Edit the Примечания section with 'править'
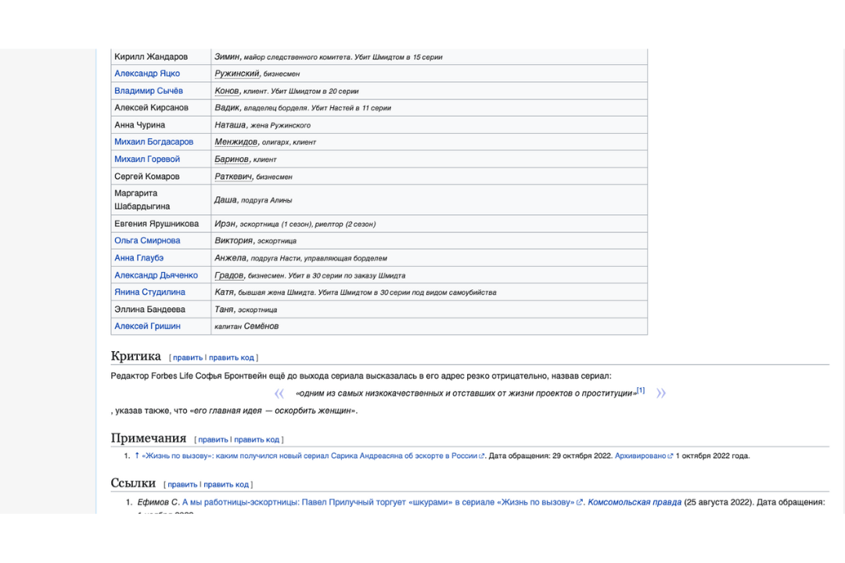Image resolution: width=845 pixels, height=563 pixels. [213, 439]
